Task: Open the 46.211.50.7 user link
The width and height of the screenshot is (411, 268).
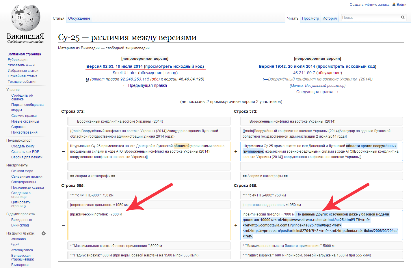Action: [304, 73]
